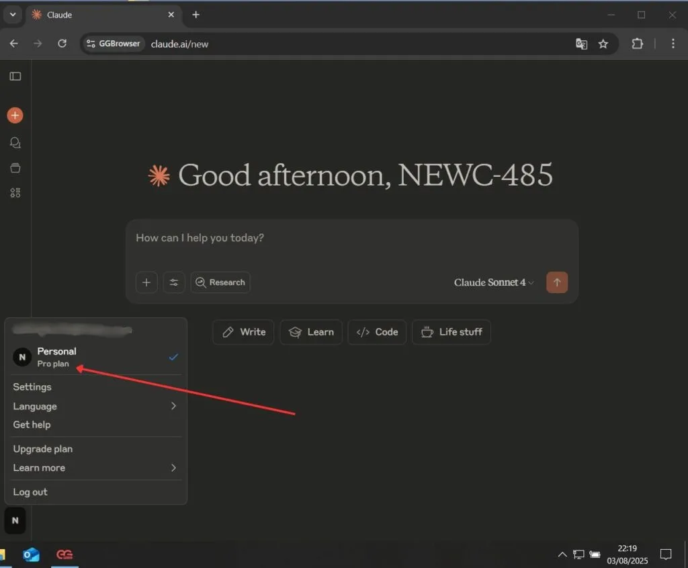The height and width of the screenshot is (568, 688).
Task: Open the Projects icon in sidebar
Action: (15, 167)
